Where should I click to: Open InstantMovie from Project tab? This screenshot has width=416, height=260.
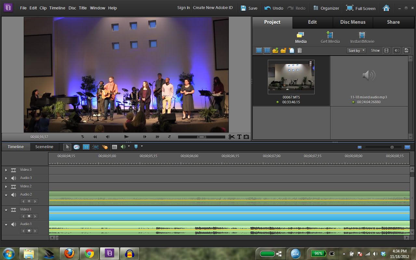click(x=362, y=37)
